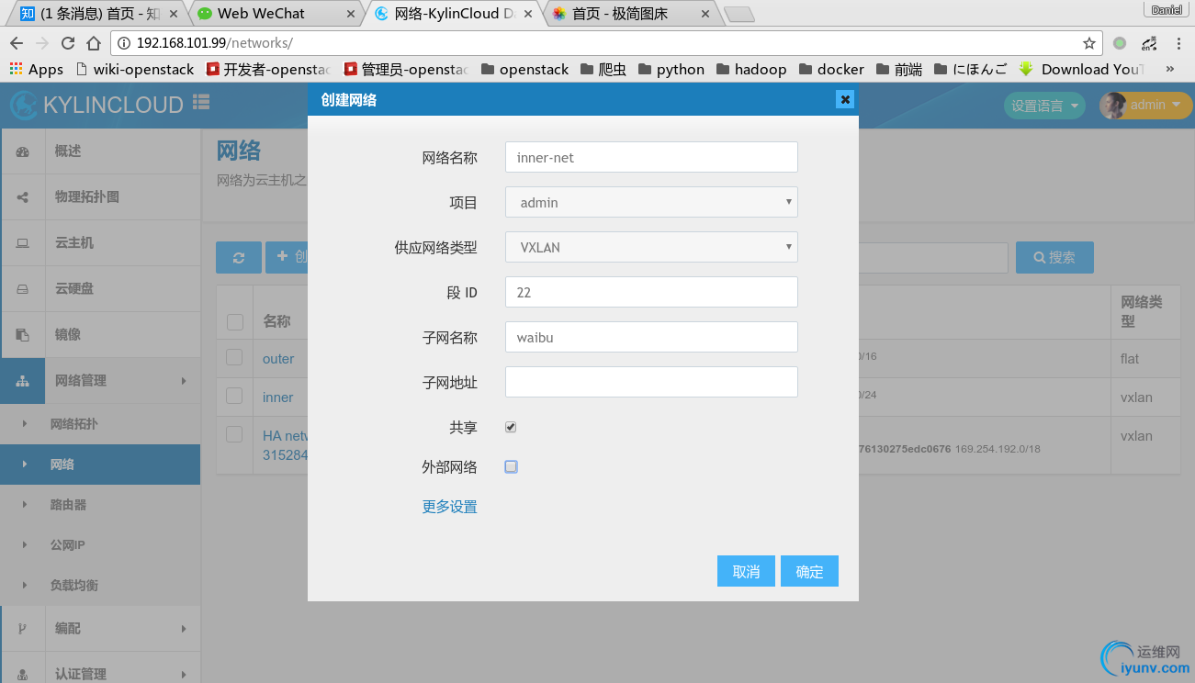Screen dimensions: 1195x683
Task: Tick the select-all checkbox in table header
Action: (x=235, y=321)
